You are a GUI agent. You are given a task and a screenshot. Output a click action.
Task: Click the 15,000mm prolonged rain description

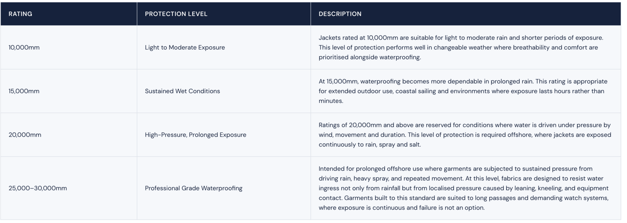pyautogui.click(x=463, y=91)
